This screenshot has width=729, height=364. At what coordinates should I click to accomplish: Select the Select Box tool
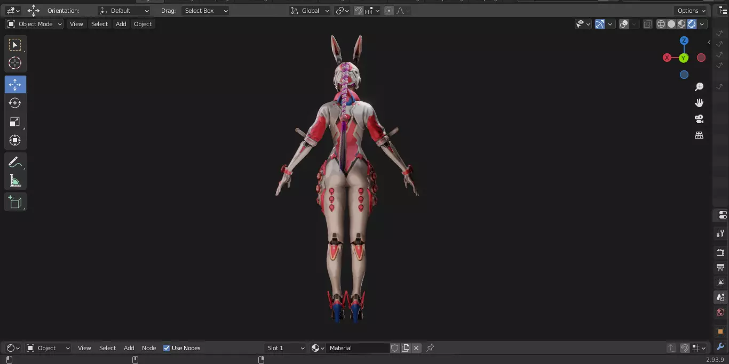click(x=15, y=45)
